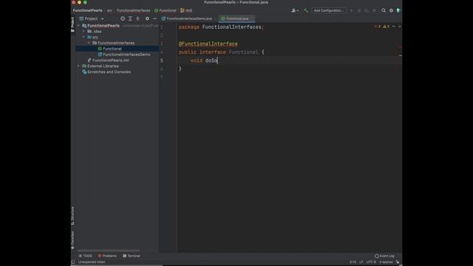Click the Collapse All icon in Project toolbar

(138, 18)
